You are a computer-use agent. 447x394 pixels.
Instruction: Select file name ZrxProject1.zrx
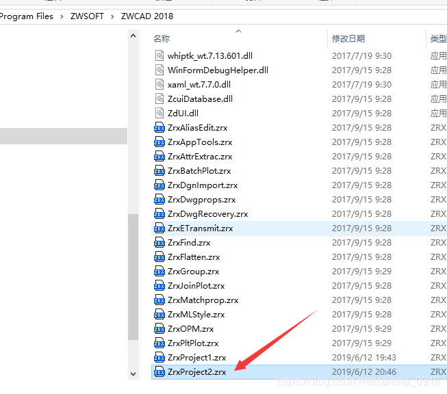tap(196, 357)
